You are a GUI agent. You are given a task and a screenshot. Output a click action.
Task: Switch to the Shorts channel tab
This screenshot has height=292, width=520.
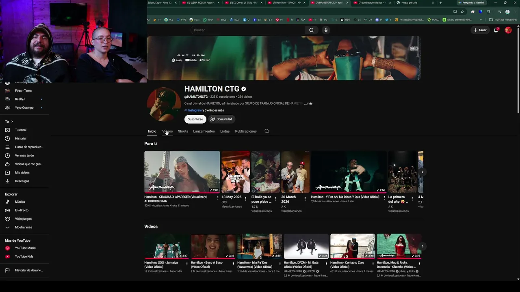pos(183,131)
